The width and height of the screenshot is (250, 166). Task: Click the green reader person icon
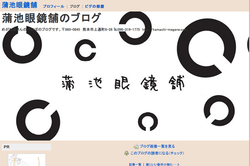tap(126, 153)
